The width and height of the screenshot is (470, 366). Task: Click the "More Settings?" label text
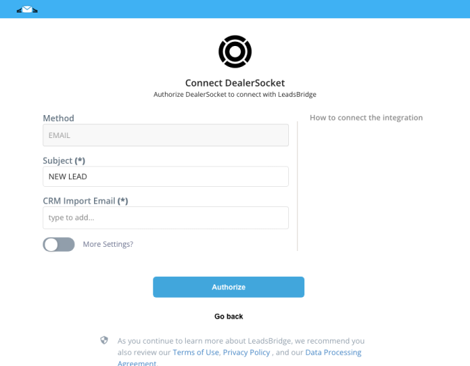tap(108, 244)
